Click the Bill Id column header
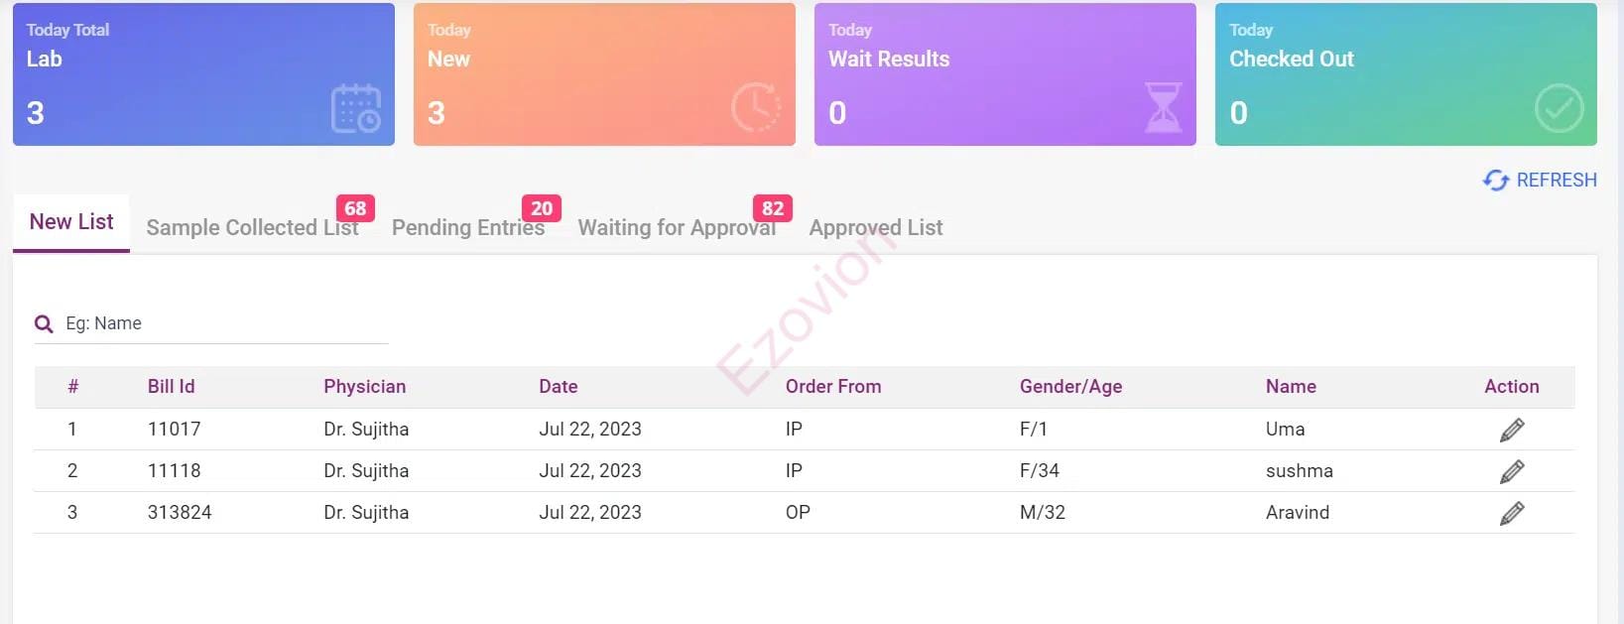Image resolution: width=1624 pixels, height=624 pixels. (x=171, y=387)
